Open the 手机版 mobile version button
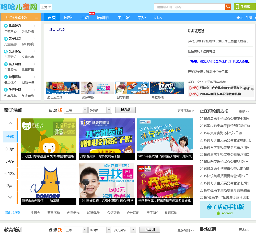 [245, 7]
